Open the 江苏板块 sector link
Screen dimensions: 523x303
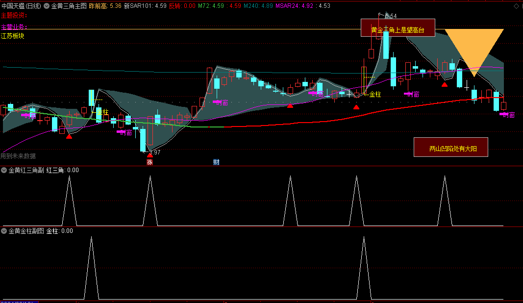13,36
